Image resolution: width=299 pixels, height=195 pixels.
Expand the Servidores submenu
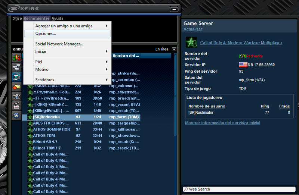[x=67, y=80]
